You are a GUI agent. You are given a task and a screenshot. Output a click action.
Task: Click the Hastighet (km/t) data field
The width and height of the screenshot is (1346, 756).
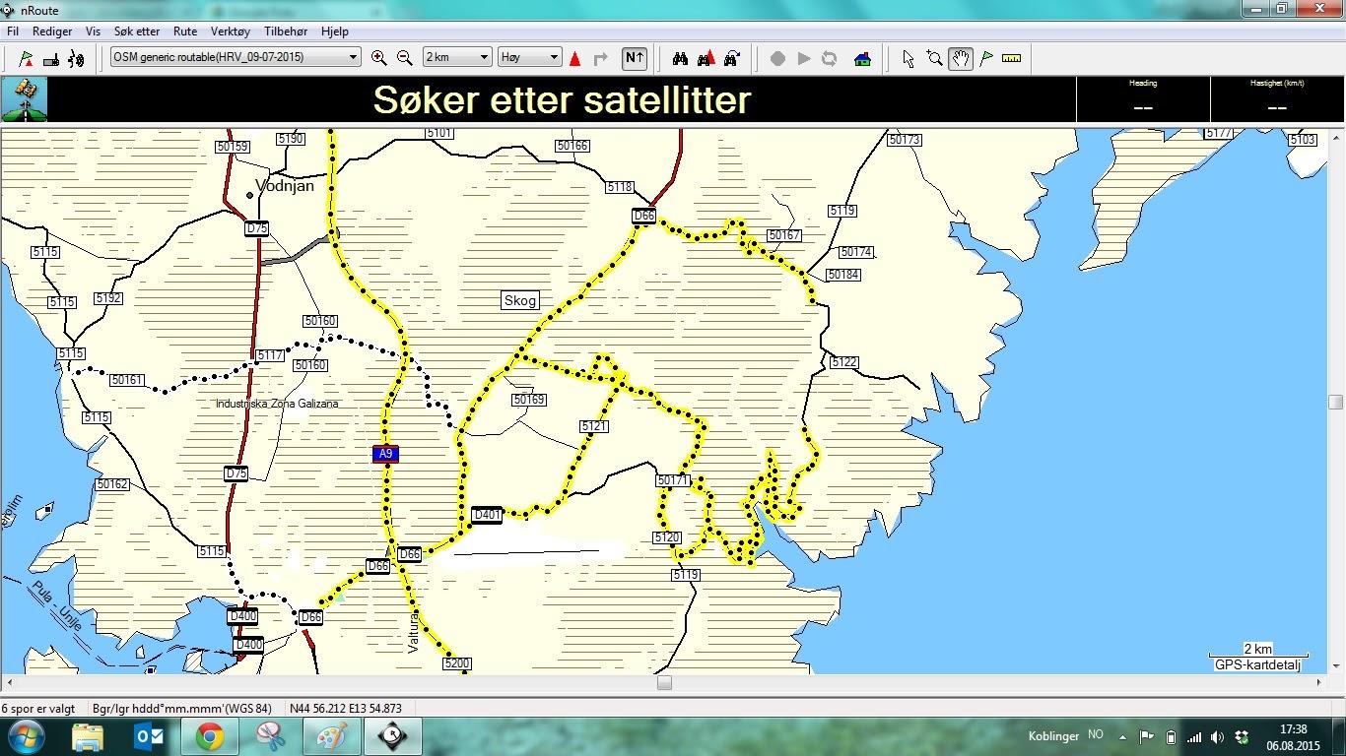pyautogui.click(x=1277, y=99)
